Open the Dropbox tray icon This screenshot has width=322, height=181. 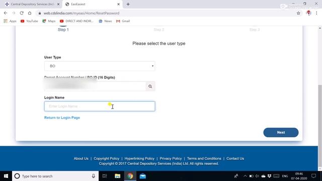tap(269, 176)
